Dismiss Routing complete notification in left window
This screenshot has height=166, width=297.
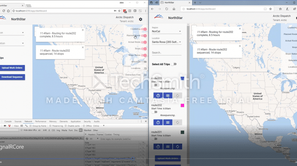tap(83, 30)
